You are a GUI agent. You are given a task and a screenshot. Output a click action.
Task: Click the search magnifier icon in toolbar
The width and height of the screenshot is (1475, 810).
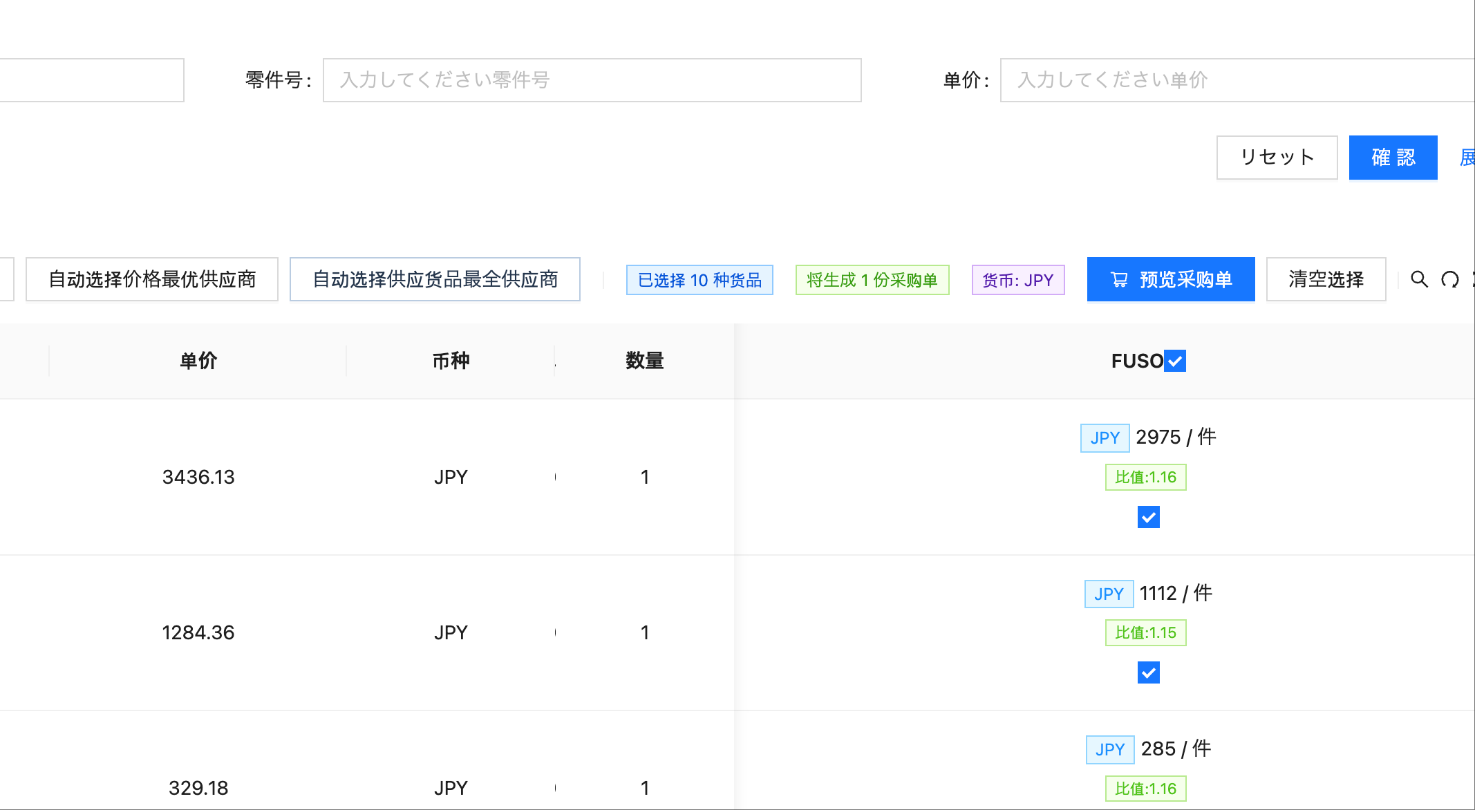pos(1419,279)
